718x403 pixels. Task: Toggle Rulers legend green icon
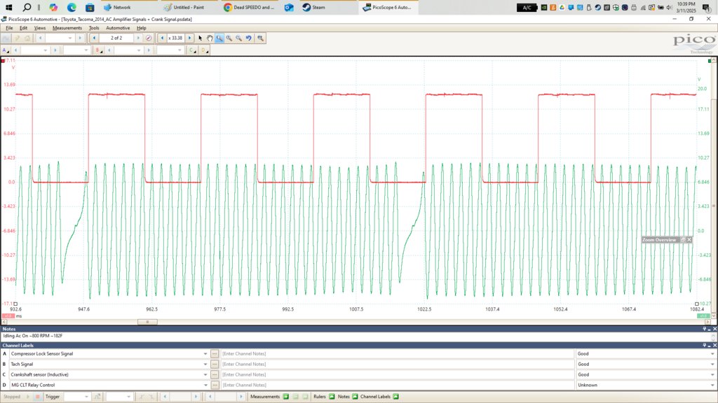(x=332, y=397)
